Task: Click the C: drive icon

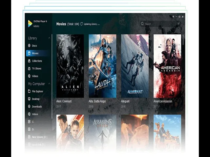Action: tap(29, 122)
